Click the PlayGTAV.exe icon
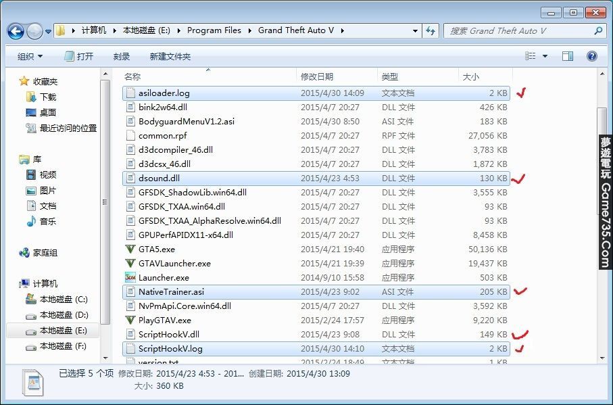613x405 pixels. coord(130,320)
